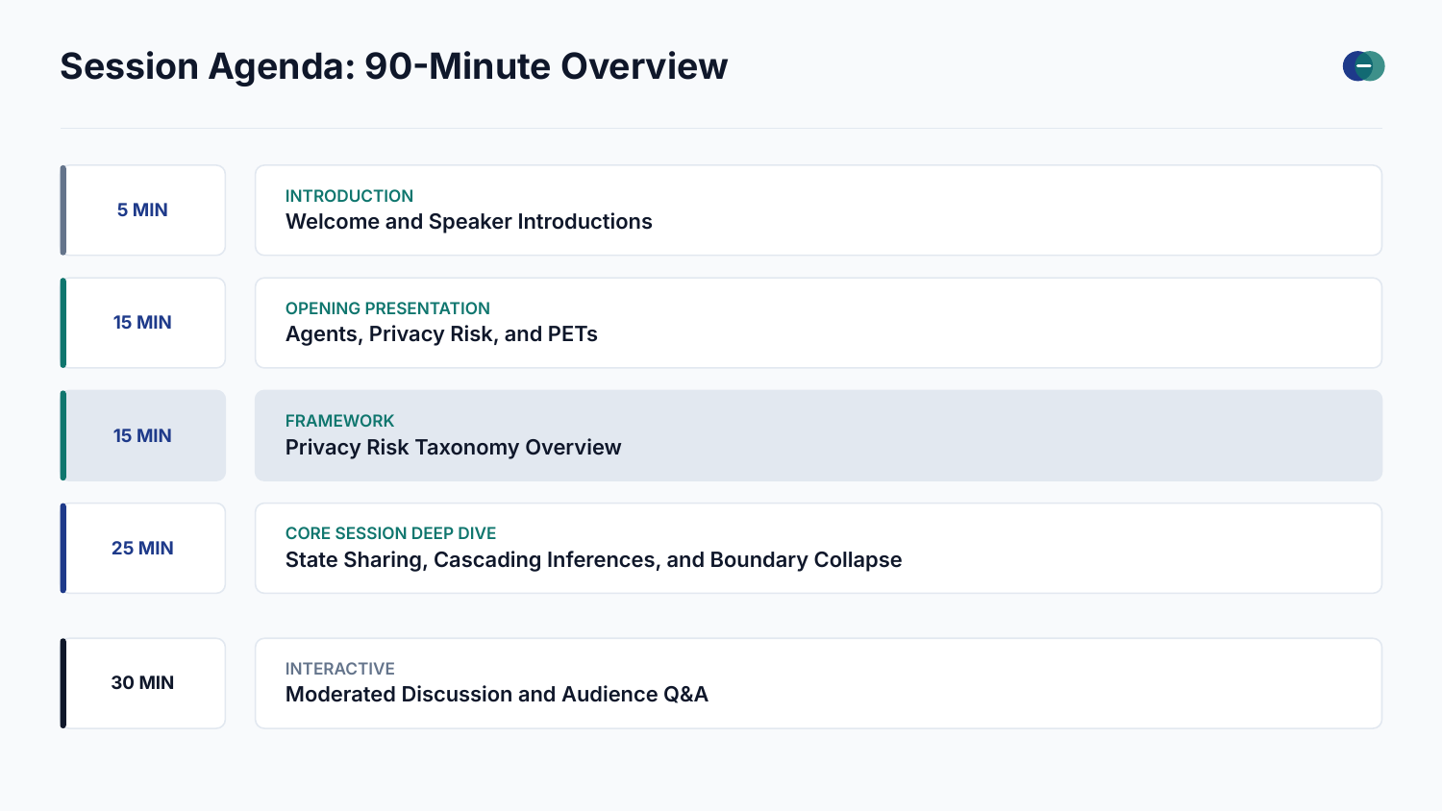This screenshot has height=811, width=1442.
Task: Click the slide title 'Session Agenda: 90-Minute Overview'
Action: coord(394,66)
